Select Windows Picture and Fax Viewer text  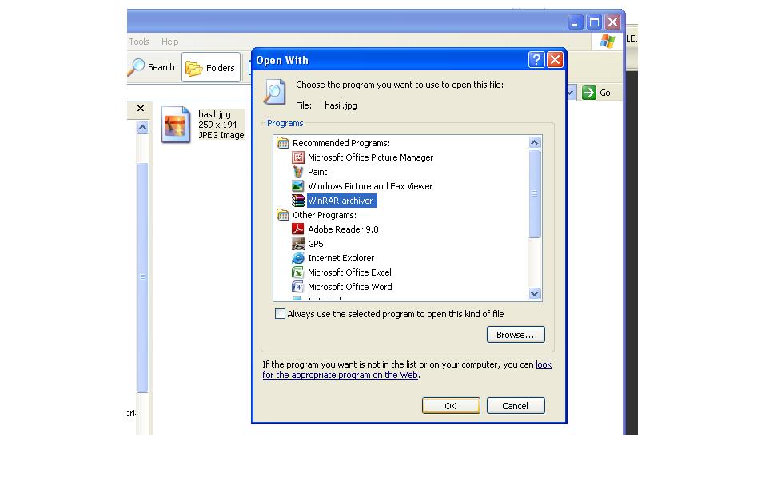pos(370,186)
